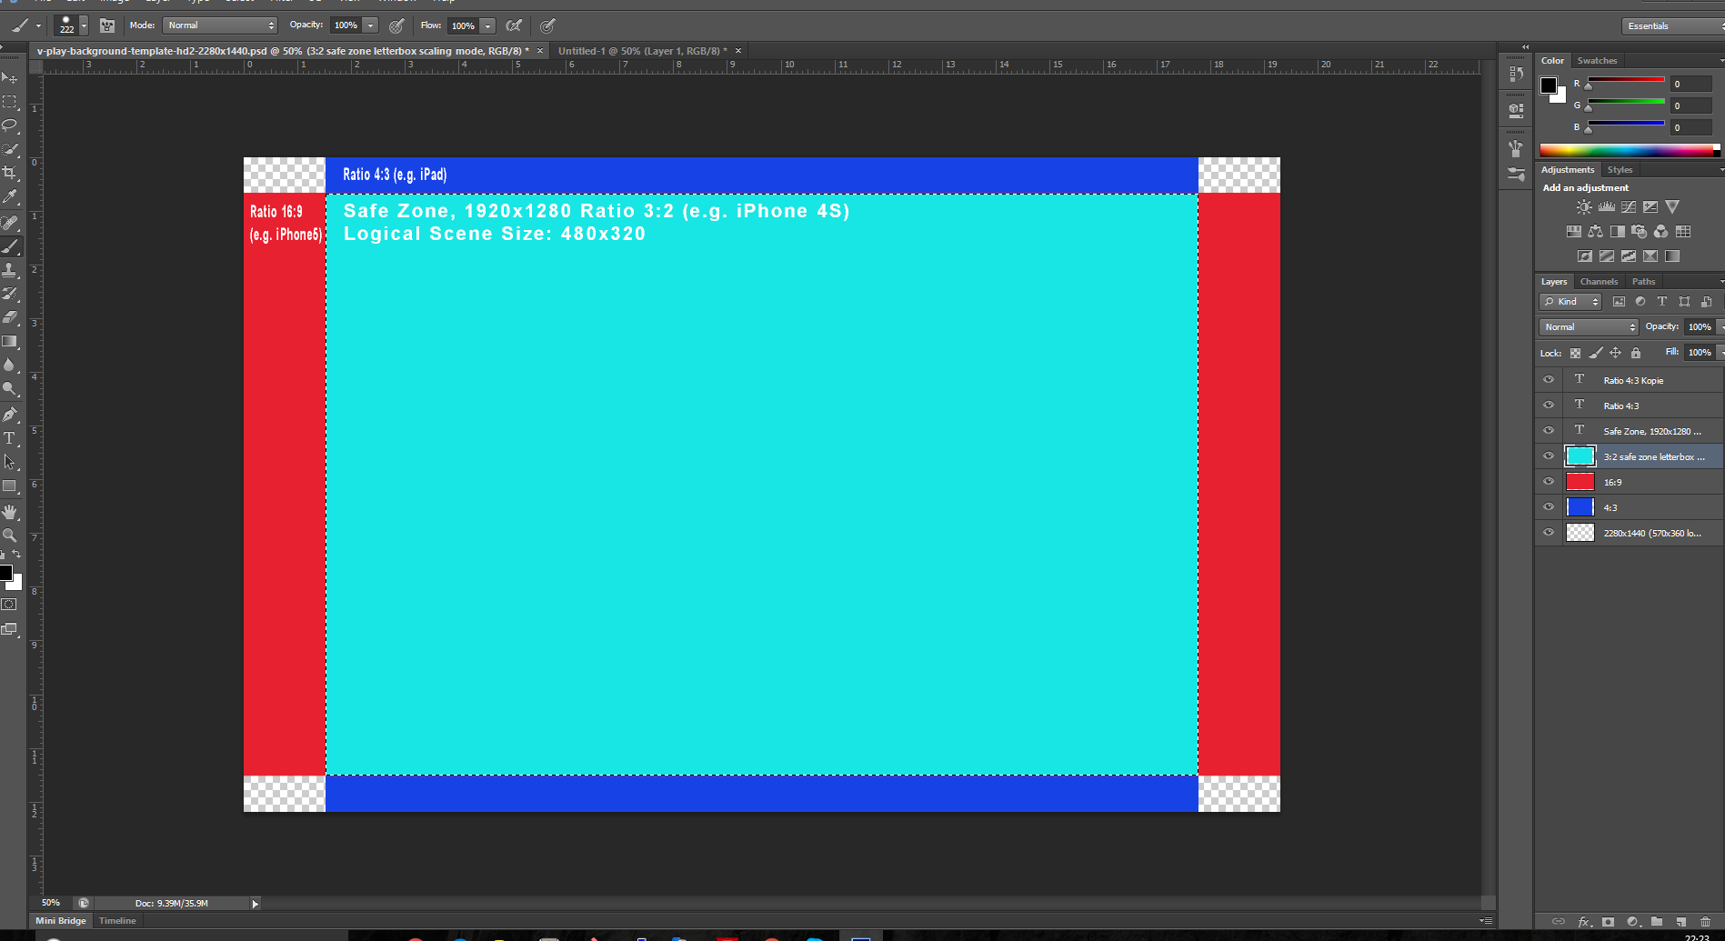Image resolution: width=1725 pixels, height=941 pixels.
Task: Select the Dodge tool
Action: point(10,388)
